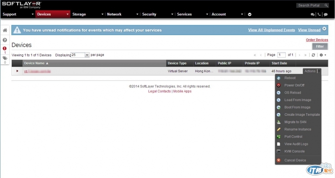This screenshot has width=335, height=178.
Task: Click the Load From Image icon
Action: (278, 100)
